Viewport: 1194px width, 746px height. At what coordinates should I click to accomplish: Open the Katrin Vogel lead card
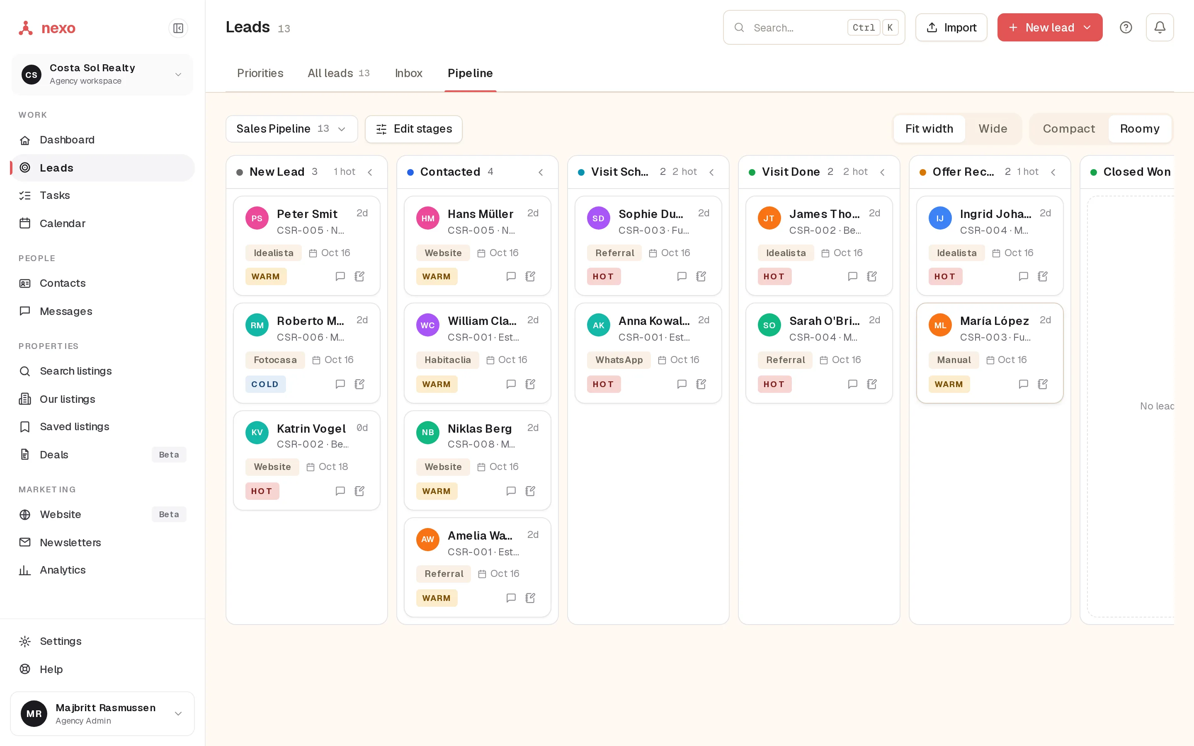(306, 460)
